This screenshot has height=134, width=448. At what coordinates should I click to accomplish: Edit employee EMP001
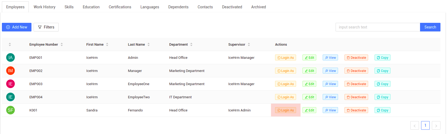(x=309, y=57)
